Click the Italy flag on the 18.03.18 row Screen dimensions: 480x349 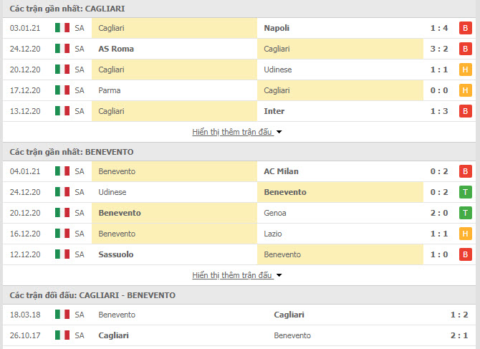[62, 315]
